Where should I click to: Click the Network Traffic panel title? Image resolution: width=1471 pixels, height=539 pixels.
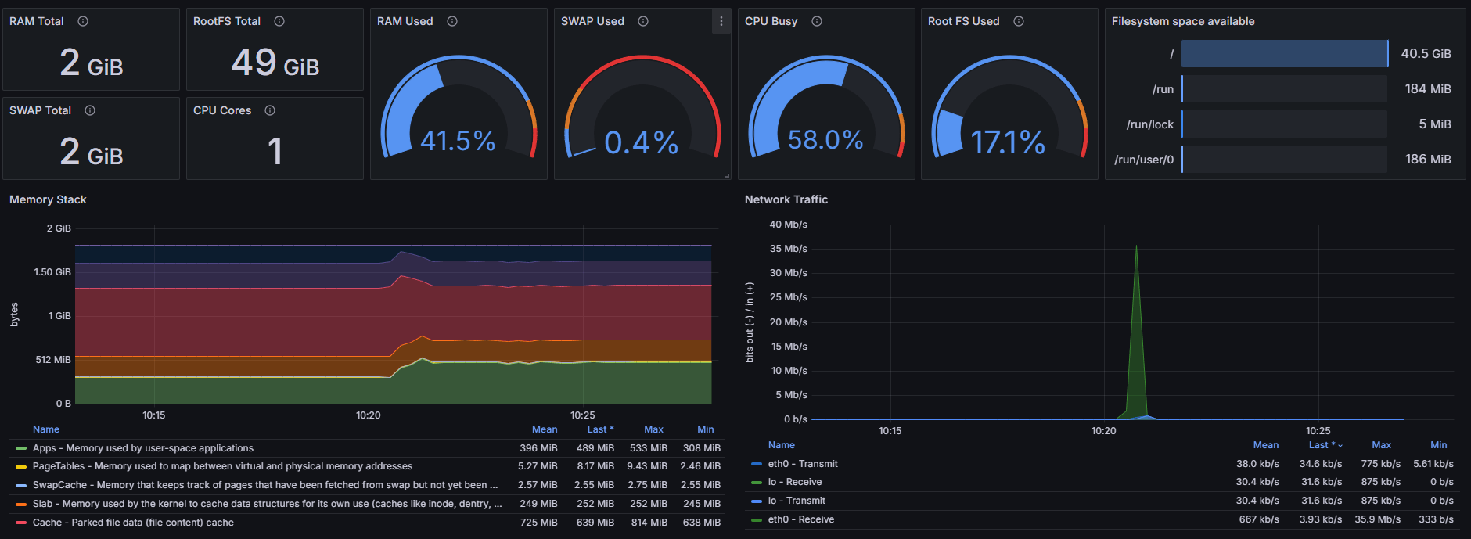[x=786, y=199]
